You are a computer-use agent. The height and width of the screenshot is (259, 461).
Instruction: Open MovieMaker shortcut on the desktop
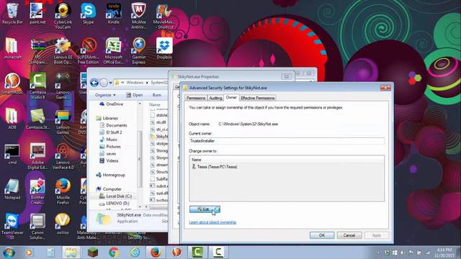[164, 16]
